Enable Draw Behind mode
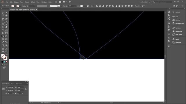Viewport: 186px width, 104px height. tap(5, 65)
